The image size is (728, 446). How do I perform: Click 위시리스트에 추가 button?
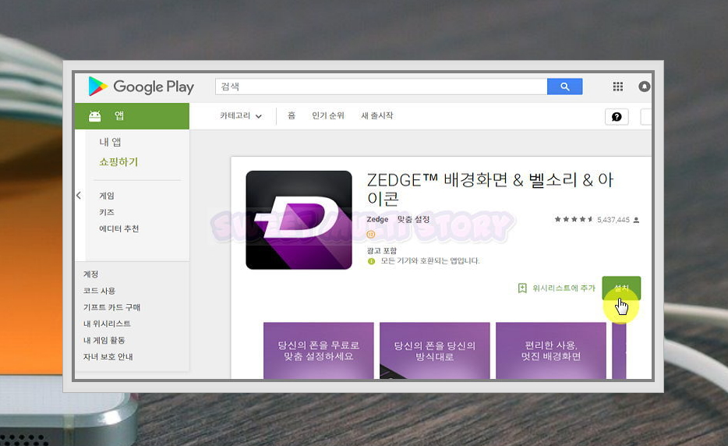(557, 288)
